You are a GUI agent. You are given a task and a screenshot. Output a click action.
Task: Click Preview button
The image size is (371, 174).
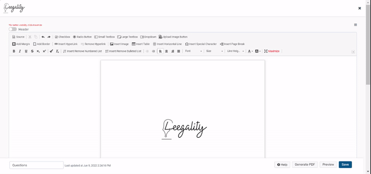click(x=328, y=165)
